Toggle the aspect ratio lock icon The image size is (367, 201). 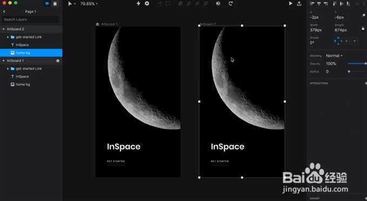click(x=363, y=29)
